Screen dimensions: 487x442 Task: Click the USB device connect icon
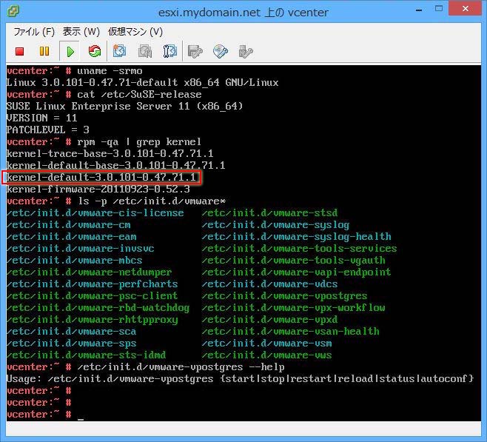246,51
